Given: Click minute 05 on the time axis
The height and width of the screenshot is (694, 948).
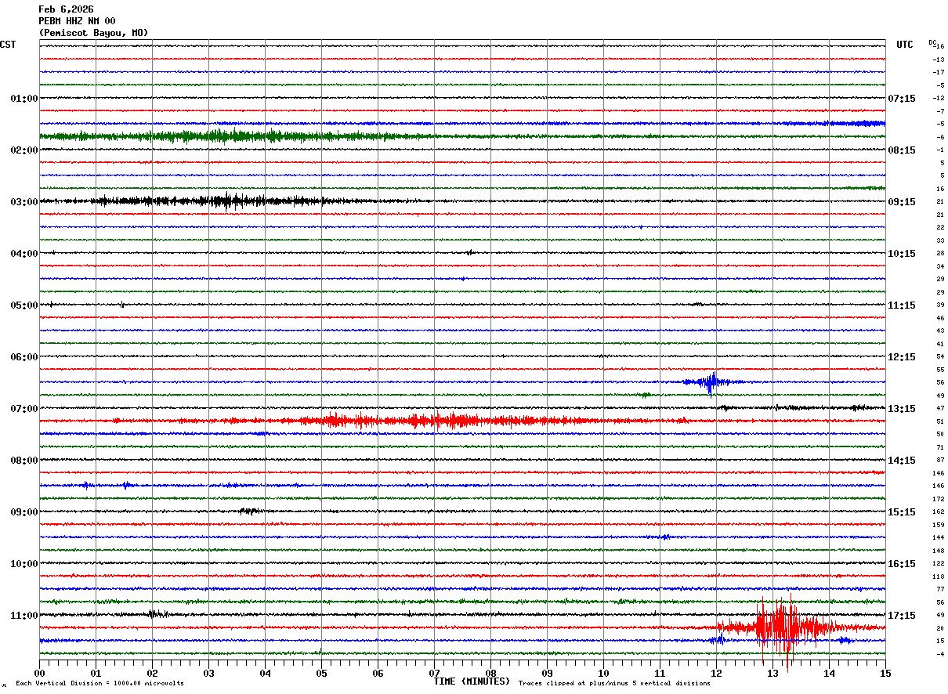Looking at the screenshot, I should click(x=321, y=673).
